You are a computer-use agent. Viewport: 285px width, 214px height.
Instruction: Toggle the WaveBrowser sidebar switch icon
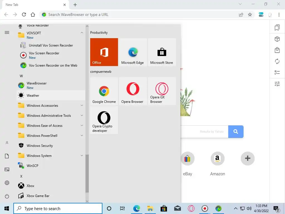click(x=261, y=14)
